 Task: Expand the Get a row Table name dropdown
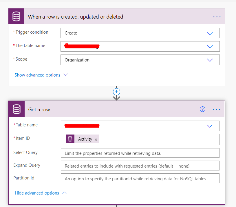point(210,126)
